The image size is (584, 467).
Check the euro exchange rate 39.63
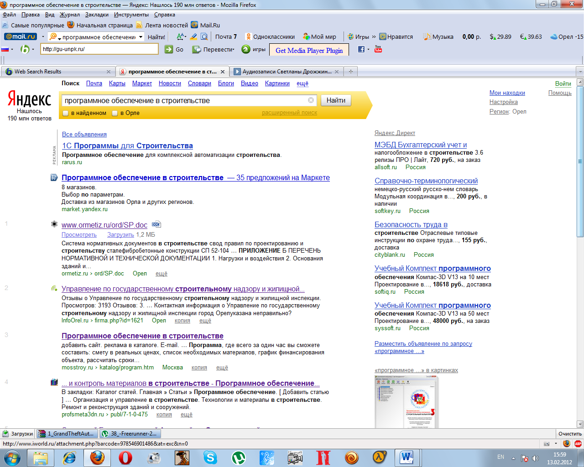point(531,36)
